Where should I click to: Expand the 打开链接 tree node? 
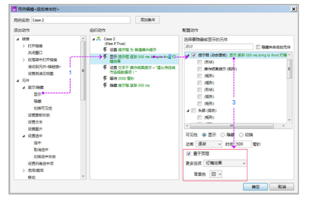[24, 46]
